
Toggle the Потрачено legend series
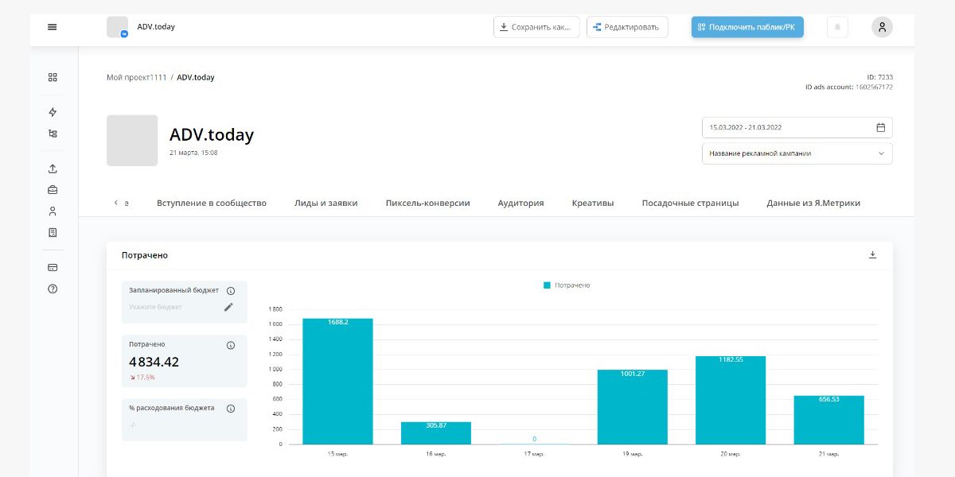567,285
